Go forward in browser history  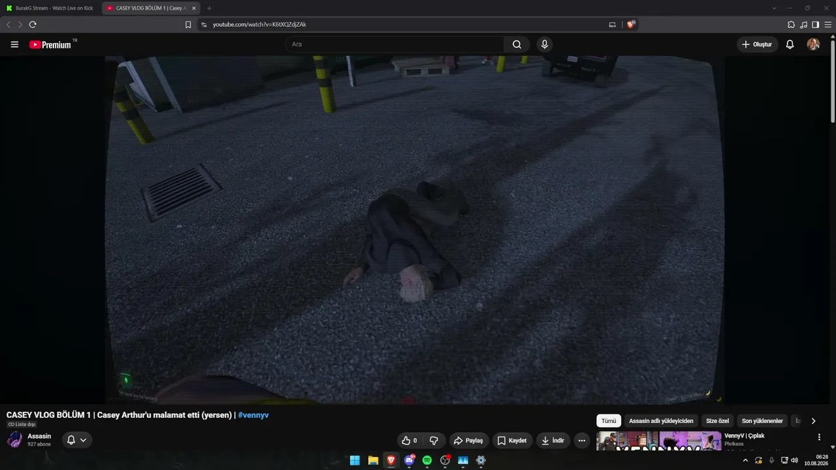(x=20, y=24)
